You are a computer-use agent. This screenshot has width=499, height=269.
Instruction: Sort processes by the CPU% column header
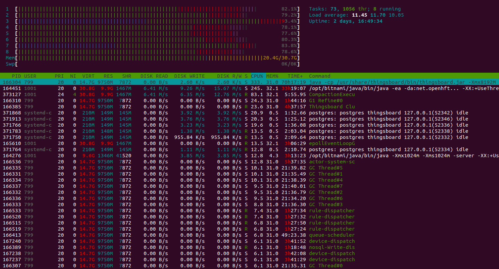(257, 76)
